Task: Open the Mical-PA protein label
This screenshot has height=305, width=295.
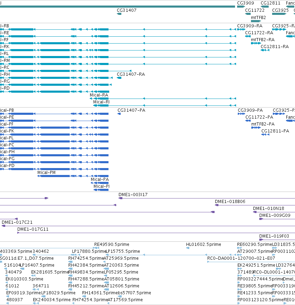Action: point(100,179)
